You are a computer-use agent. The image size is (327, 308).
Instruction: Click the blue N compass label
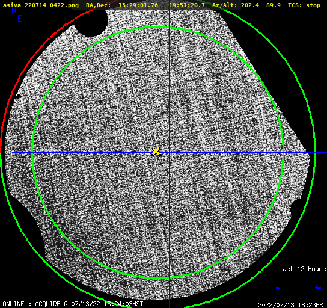pyautogui.click(x=14, y=10)
